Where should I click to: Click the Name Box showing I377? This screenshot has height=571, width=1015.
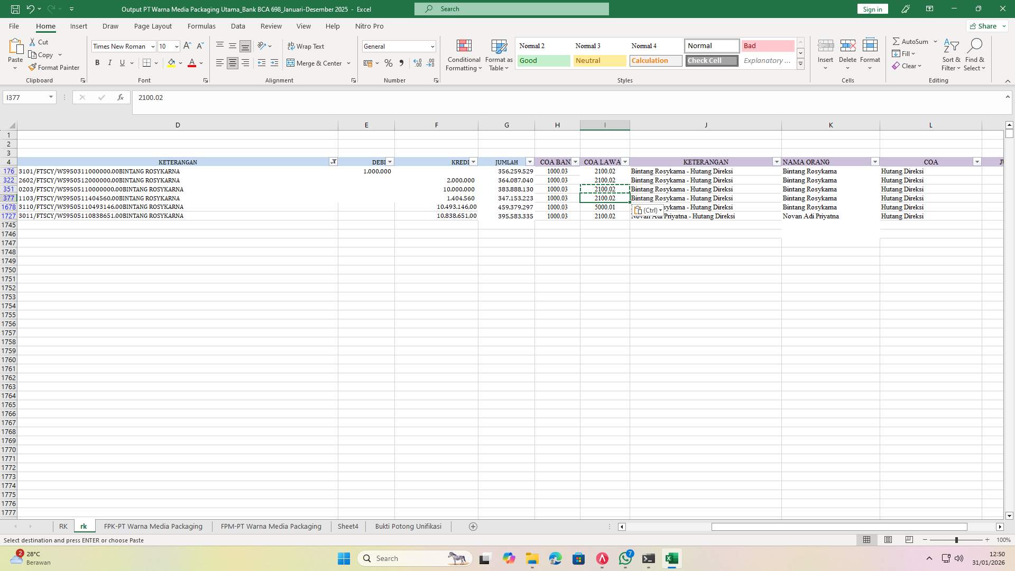coord(25,97)
